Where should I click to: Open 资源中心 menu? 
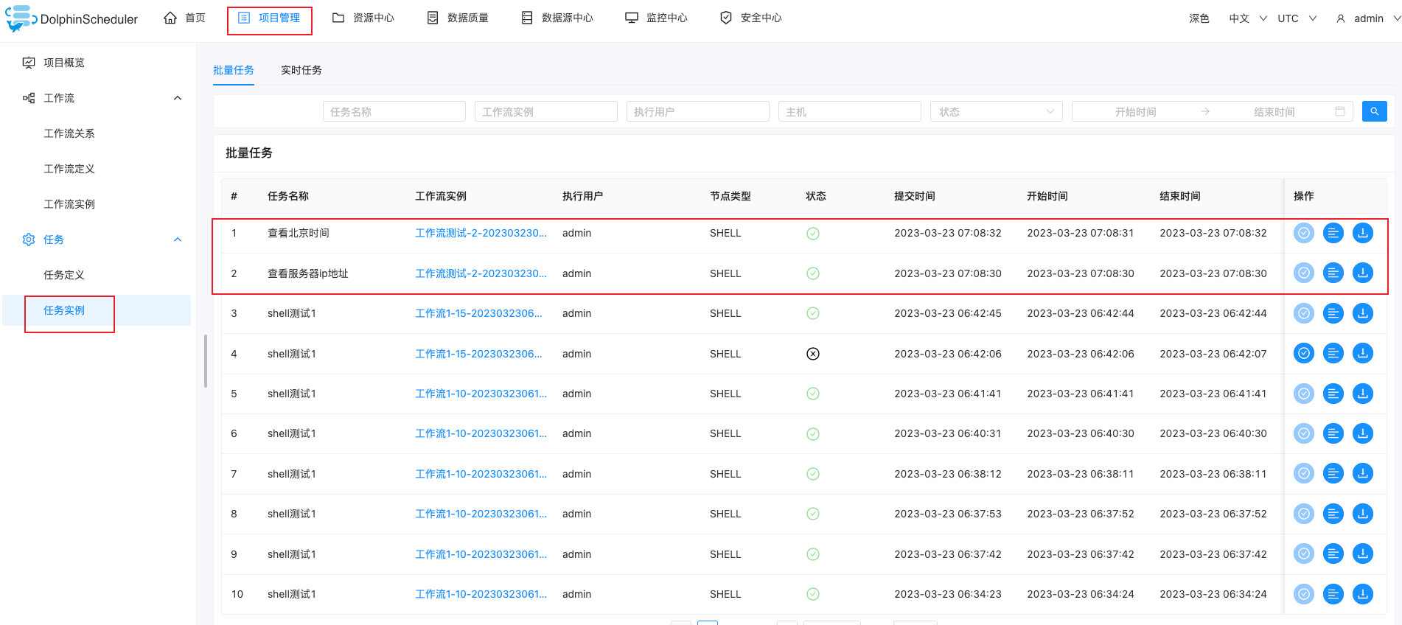tap(363, 18)
